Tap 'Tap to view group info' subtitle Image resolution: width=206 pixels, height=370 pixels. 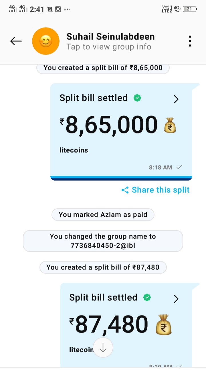[x=109, y=47]
